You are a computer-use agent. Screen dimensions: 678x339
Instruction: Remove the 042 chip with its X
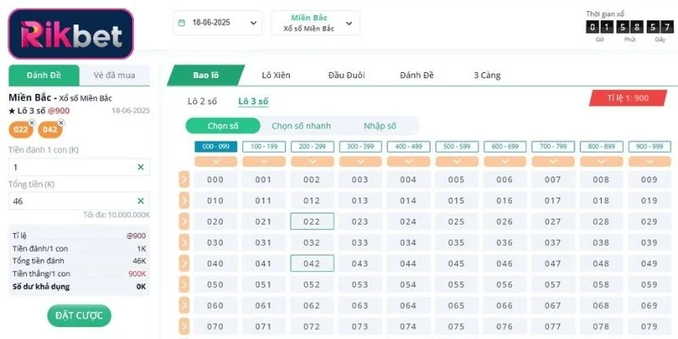pyautogui.click(x=61, y=123)
